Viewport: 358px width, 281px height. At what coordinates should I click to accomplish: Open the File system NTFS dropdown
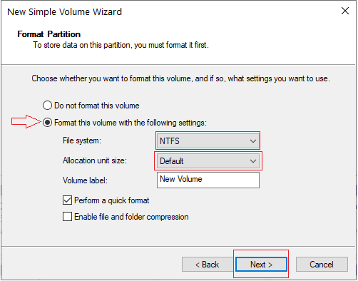click(208, 141)
